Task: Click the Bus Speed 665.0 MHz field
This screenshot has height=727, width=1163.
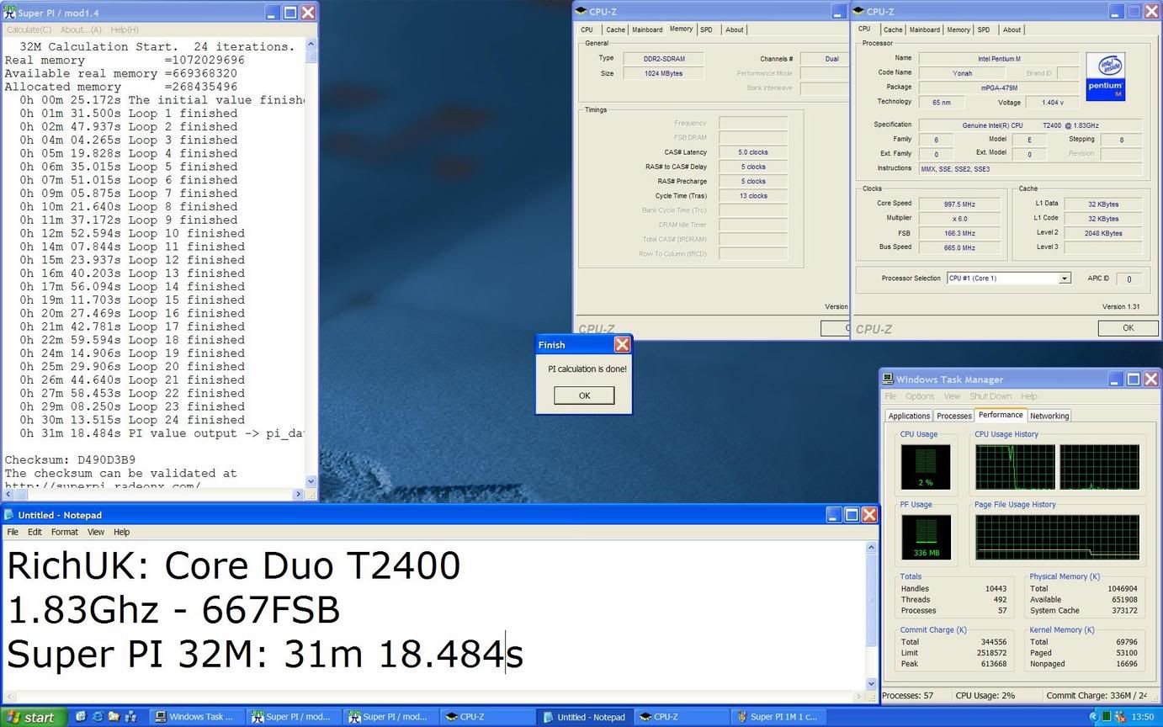Action: [x=959, y=247]
